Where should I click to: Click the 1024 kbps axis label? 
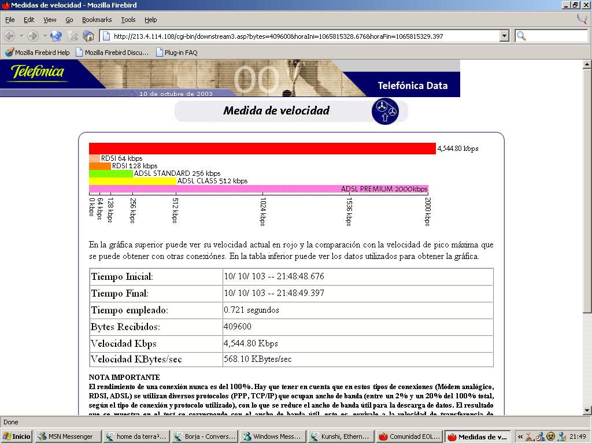[x=263, y=212]
